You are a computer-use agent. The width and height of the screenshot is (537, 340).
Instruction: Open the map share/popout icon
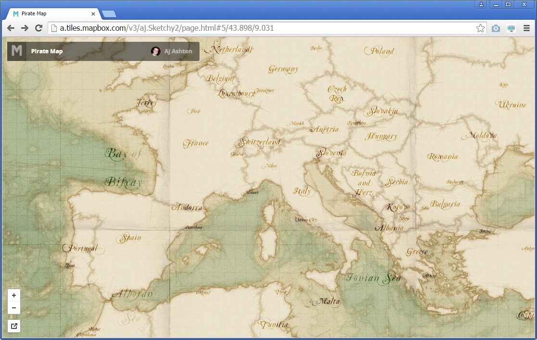coord(14,326)
